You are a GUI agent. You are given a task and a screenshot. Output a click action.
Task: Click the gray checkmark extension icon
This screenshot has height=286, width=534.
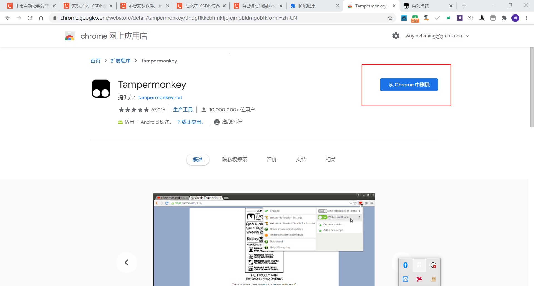click(437, 18)
